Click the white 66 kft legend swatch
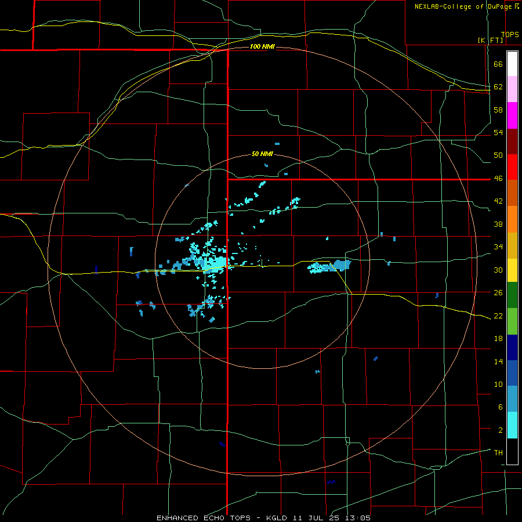The image size is (522, 522). click(512, 64)
